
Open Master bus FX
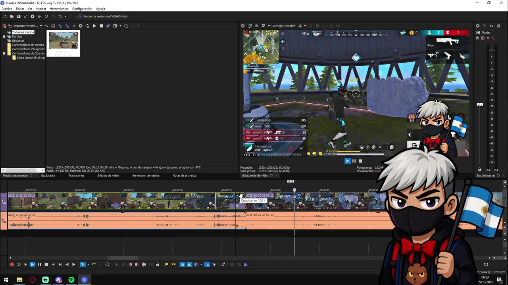477,38
